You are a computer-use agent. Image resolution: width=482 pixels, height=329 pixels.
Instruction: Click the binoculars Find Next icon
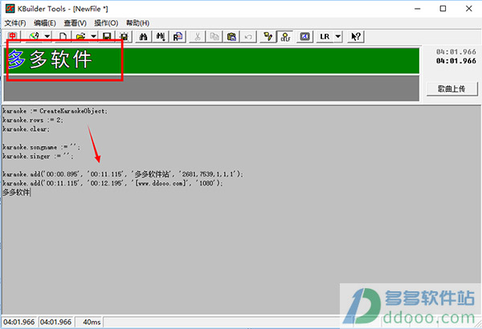click(160, 37)
